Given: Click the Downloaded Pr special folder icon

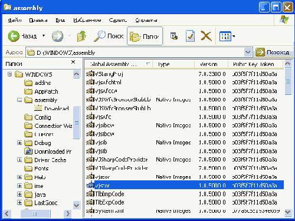Looking at the screenshot, I should coord(28,151).
